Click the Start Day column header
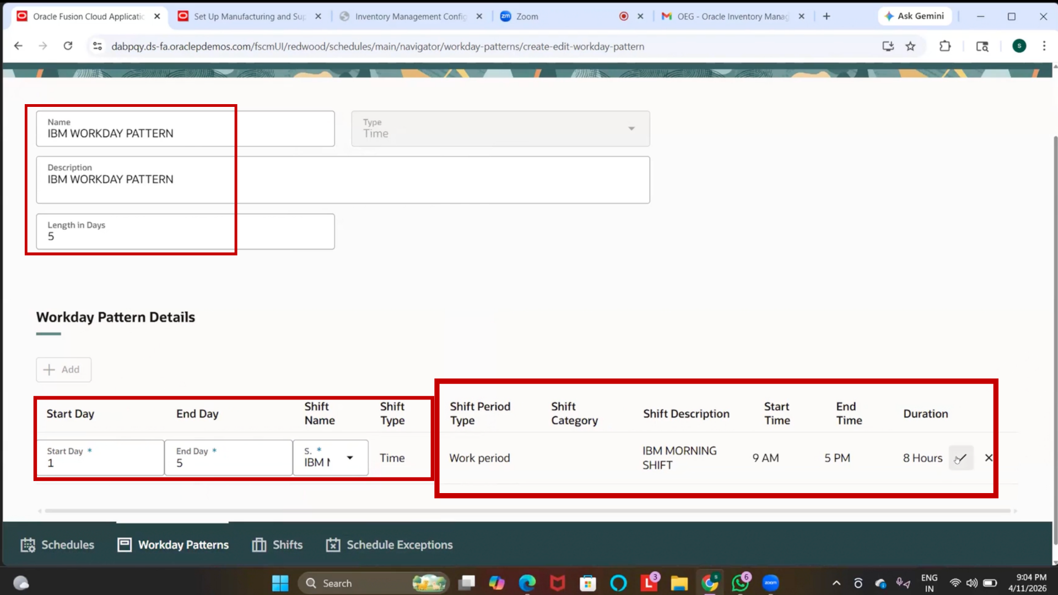 click(70, 414)
